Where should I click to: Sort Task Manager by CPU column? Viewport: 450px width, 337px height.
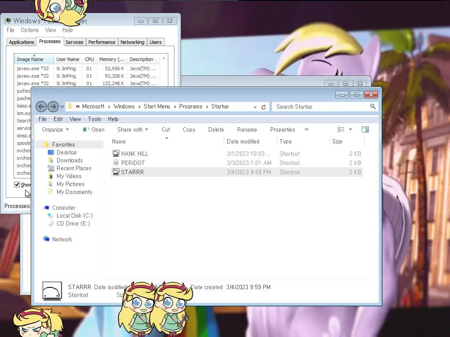[x=89, y=59]
